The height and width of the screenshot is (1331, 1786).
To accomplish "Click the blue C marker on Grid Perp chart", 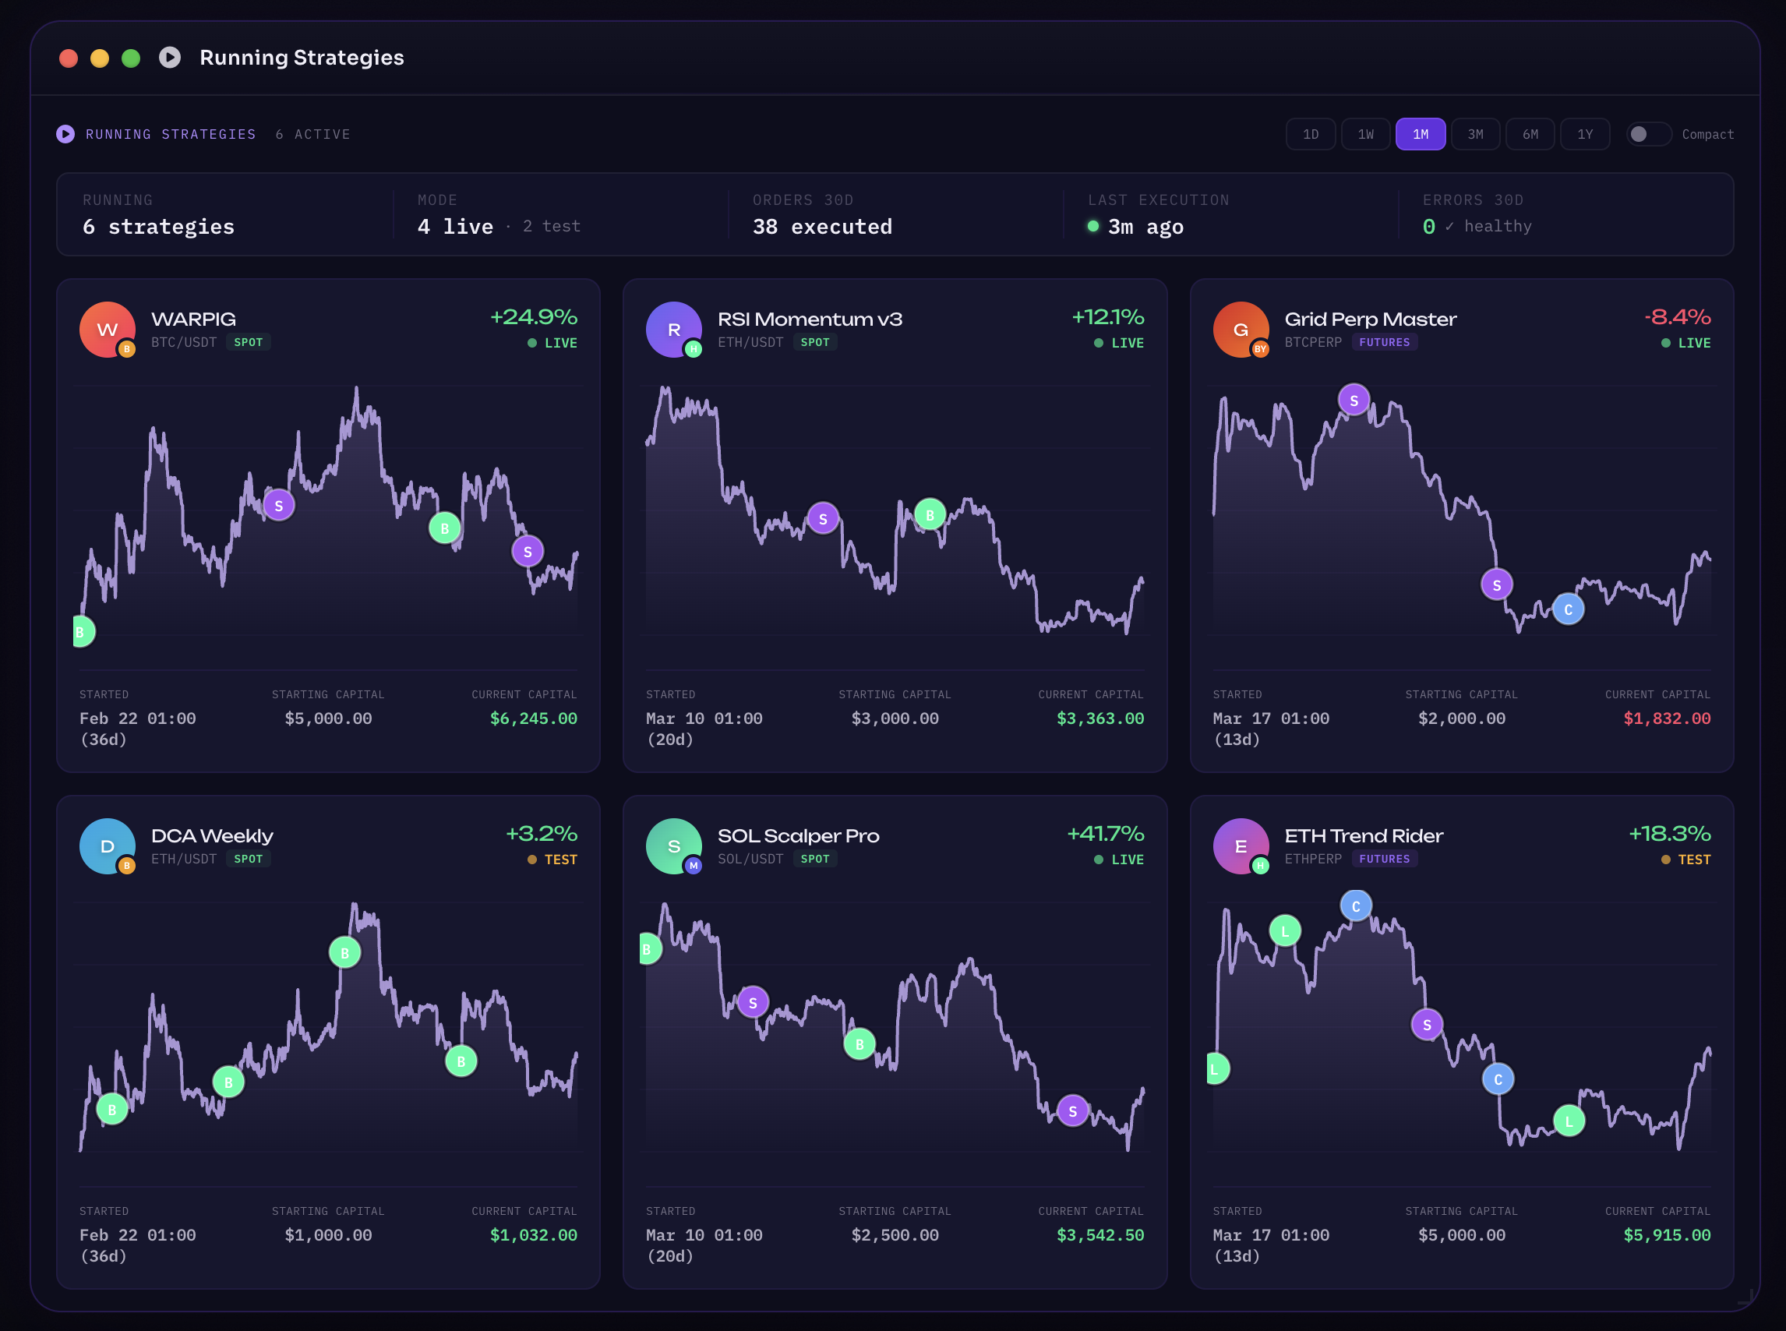I will [x=1568, y=609].
